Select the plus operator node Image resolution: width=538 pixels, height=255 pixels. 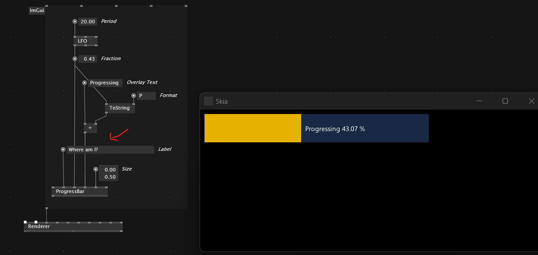coord(90,128)
